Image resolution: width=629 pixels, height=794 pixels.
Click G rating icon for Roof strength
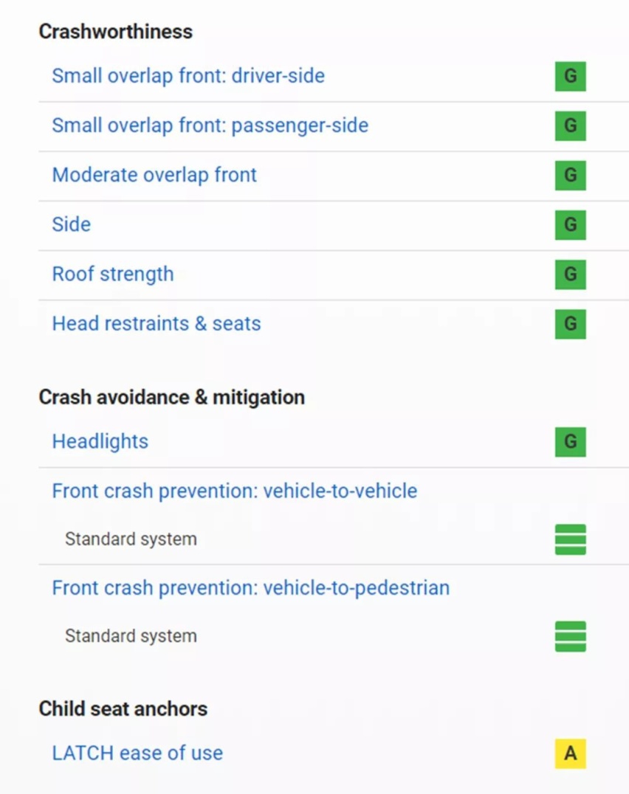570,275
